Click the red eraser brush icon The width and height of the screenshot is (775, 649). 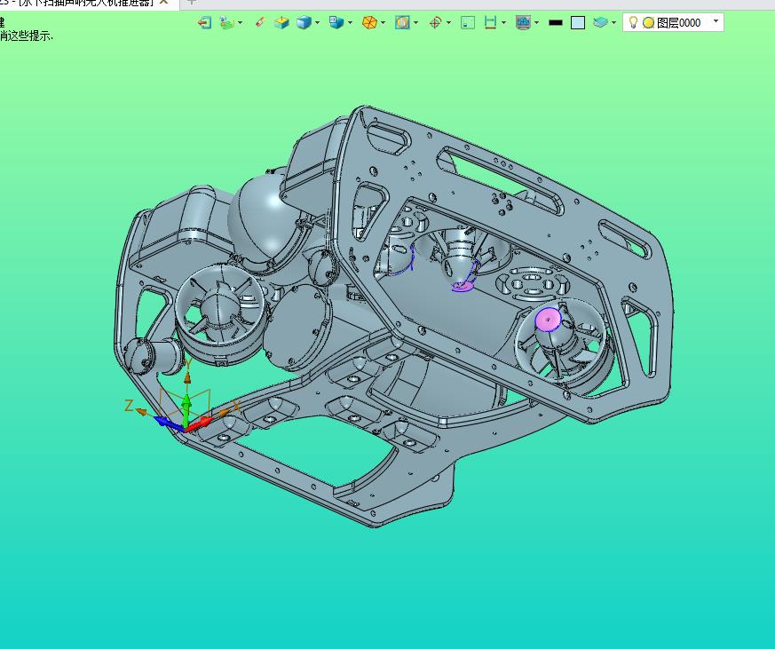[x=259, y=22]
